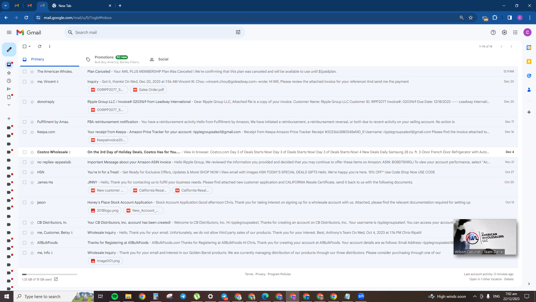
Task: Go to Starred mail in sidebar
Action: 9,73
